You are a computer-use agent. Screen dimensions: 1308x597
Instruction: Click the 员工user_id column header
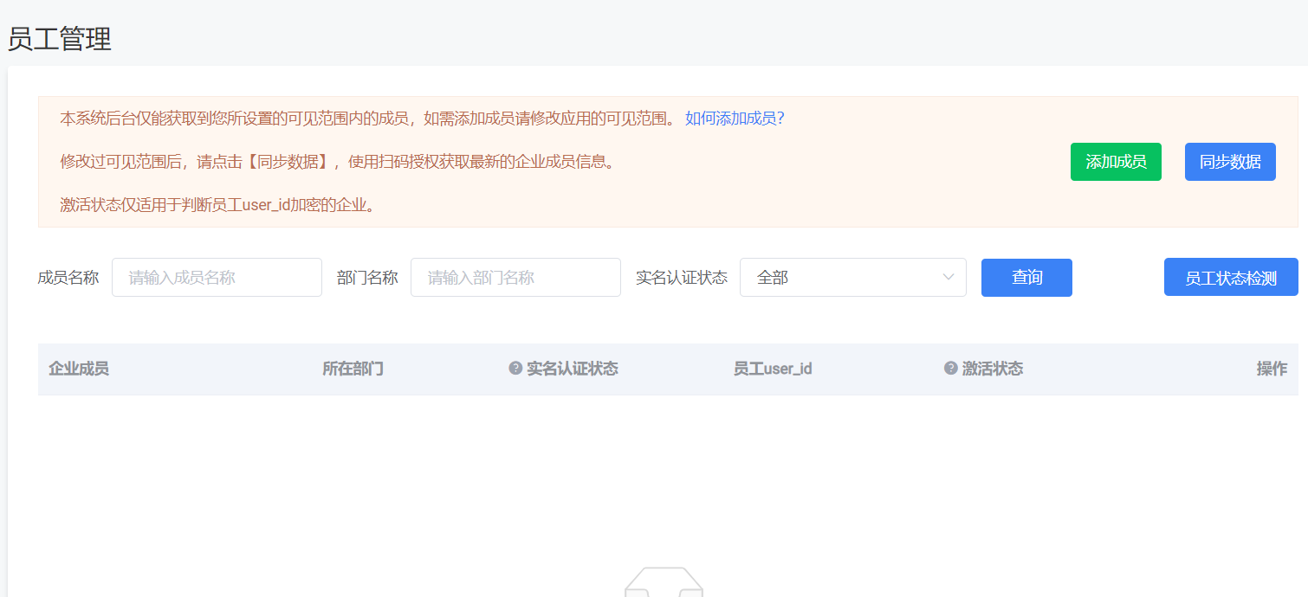click(x=773, y=369)
